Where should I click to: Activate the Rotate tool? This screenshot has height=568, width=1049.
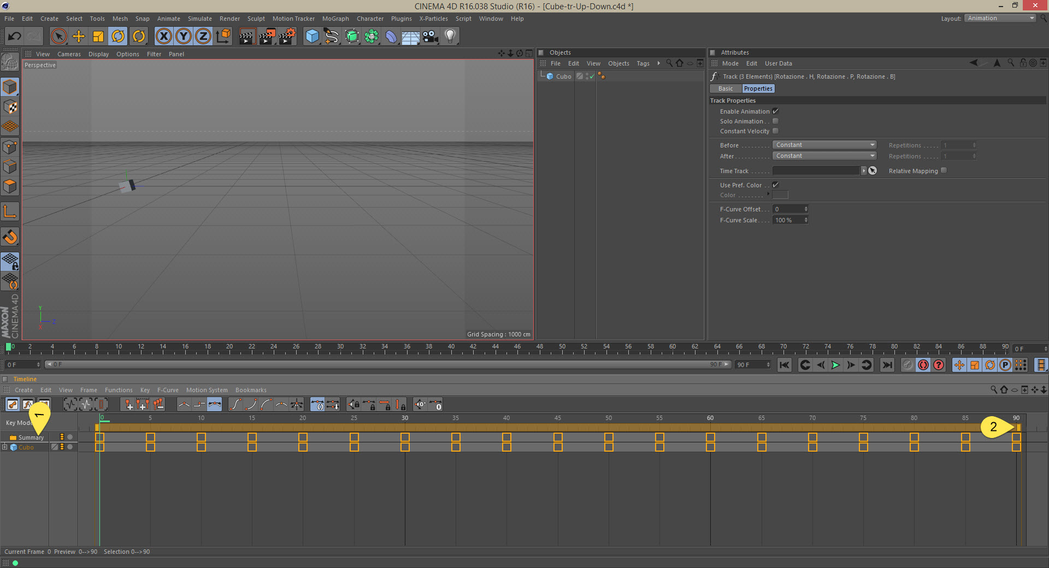click(x=118, y=37)
